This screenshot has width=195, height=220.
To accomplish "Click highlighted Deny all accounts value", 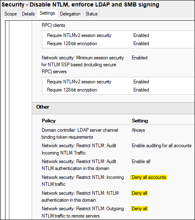I will (x=149, y=177).
